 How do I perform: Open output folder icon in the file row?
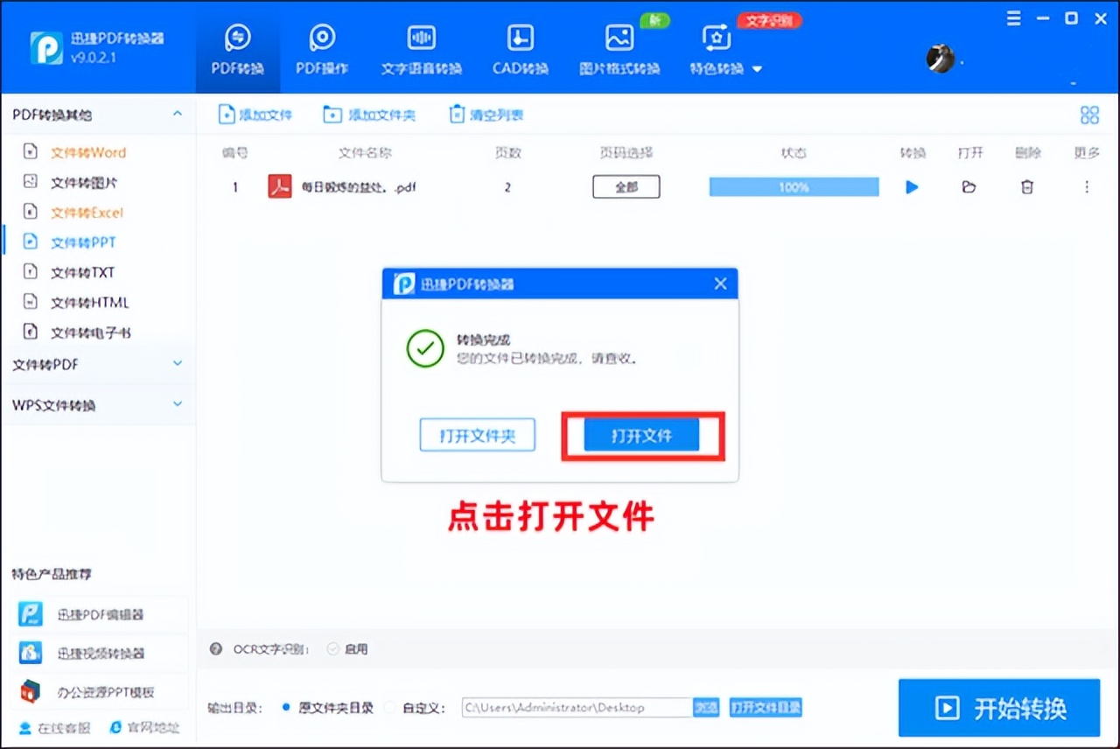969,187
